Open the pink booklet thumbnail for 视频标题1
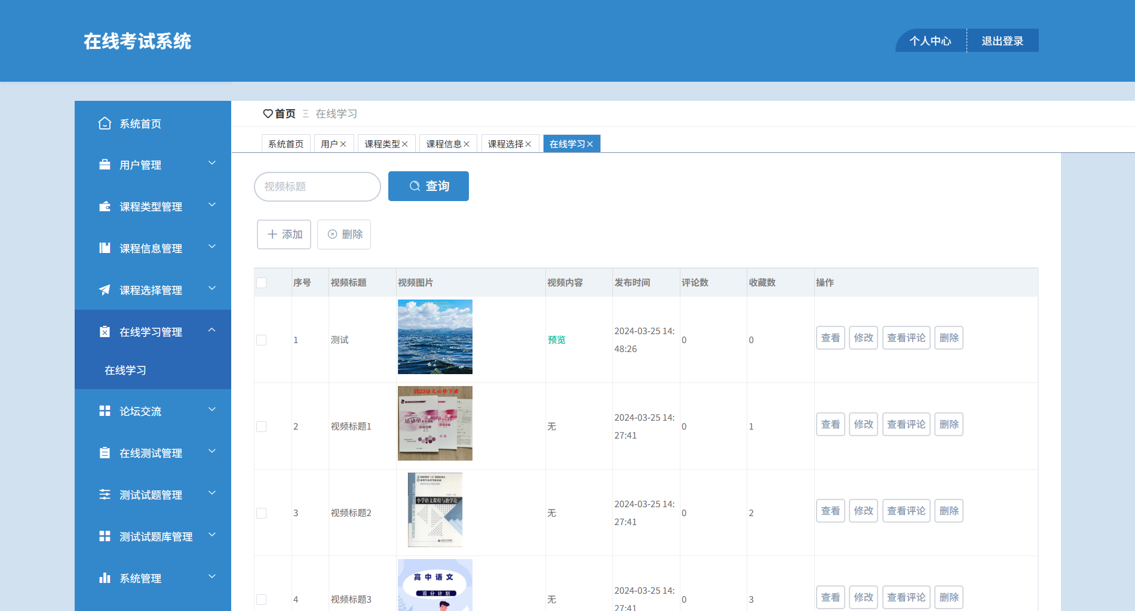Screen dimensions: 1135x611 click(435, 423)
